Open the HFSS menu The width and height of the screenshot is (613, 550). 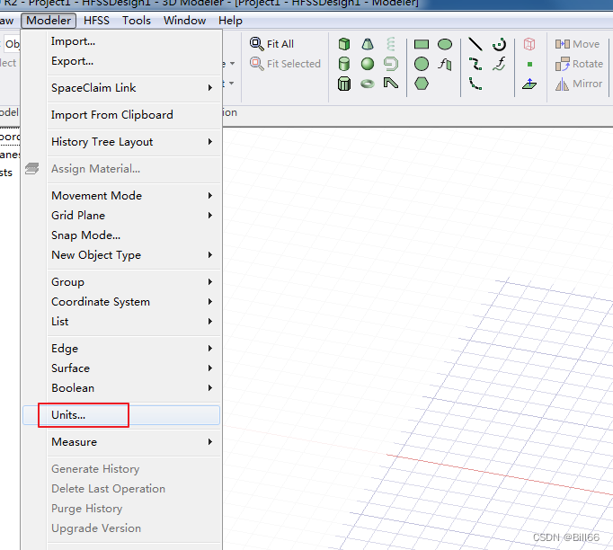click(x=96, y=21)
